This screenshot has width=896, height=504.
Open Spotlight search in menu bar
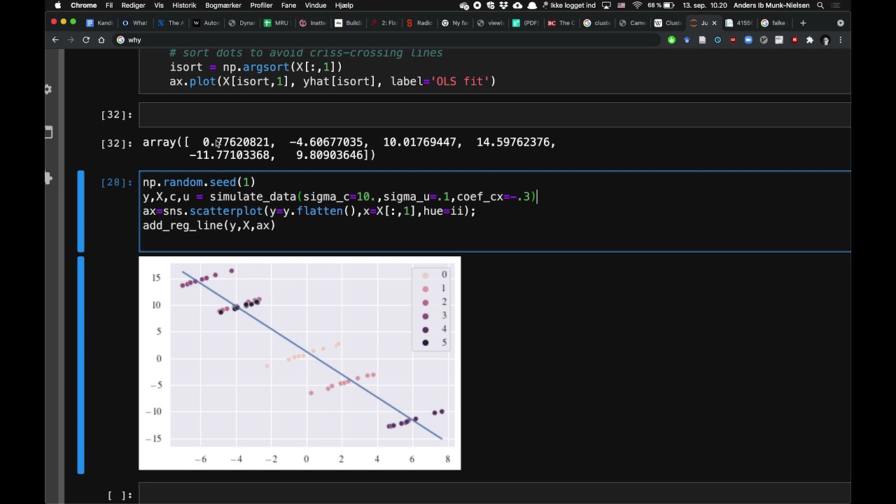(820, 5)
